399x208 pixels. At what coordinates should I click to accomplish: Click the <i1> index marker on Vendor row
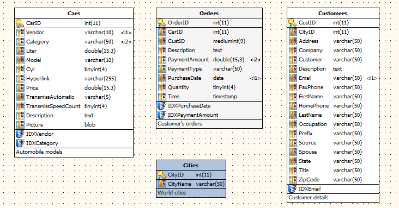[x=126, y=33]
